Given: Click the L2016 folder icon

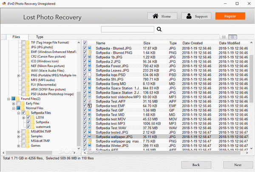Looking at the screenshot, I should 33,117.
